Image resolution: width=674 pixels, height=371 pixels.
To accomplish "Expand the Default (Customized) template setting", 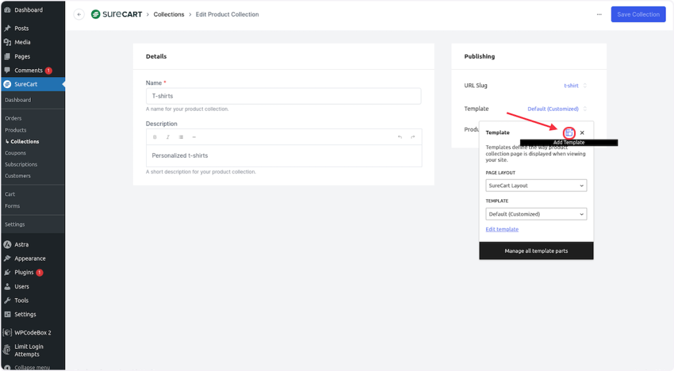I will click(x=557, y=109).
